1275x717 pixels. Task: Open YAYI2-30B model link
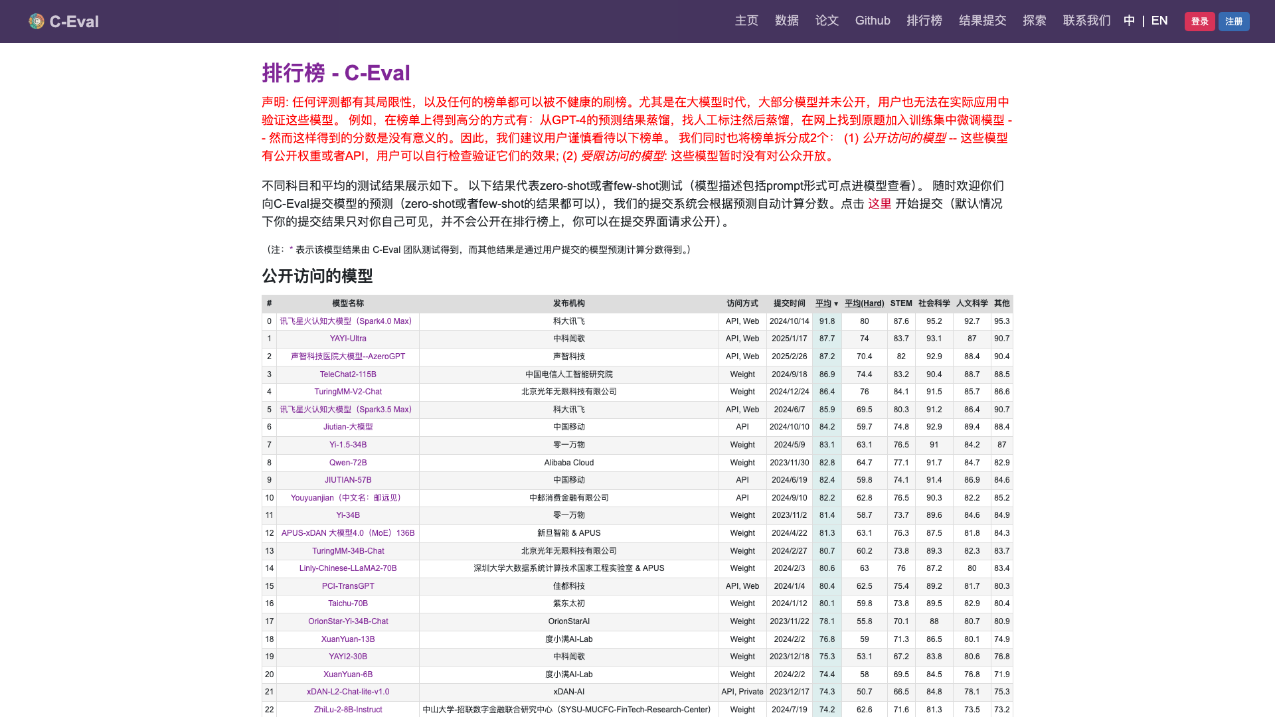coord(348,657)
